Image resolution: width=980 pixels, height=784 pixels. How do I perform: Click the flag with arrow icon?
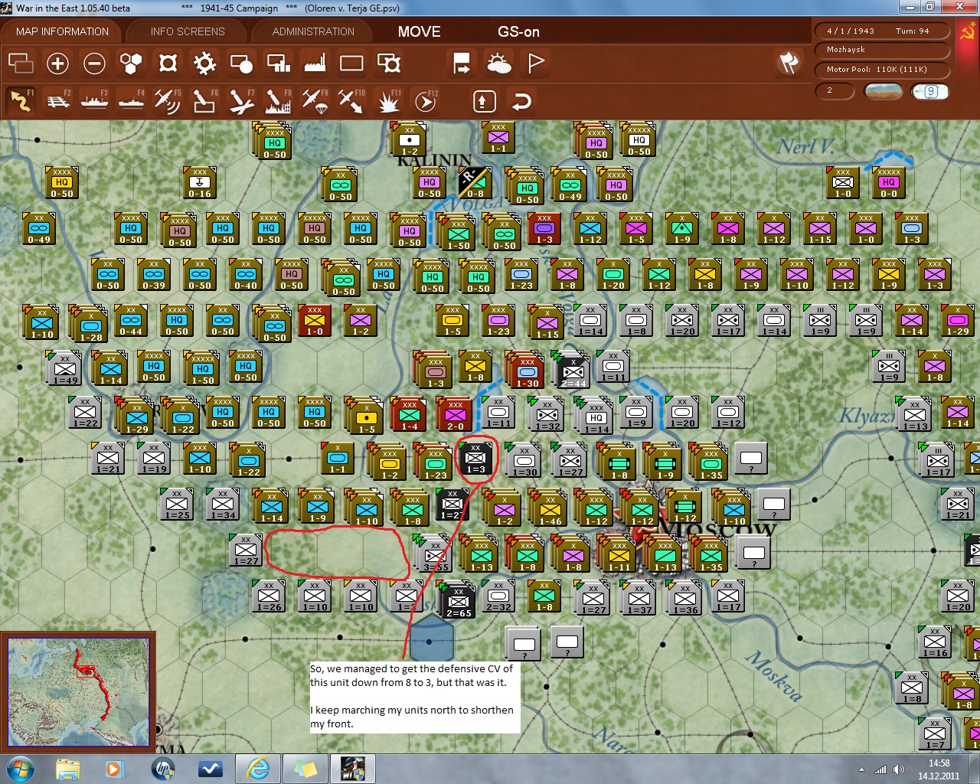tap(462, 63)
